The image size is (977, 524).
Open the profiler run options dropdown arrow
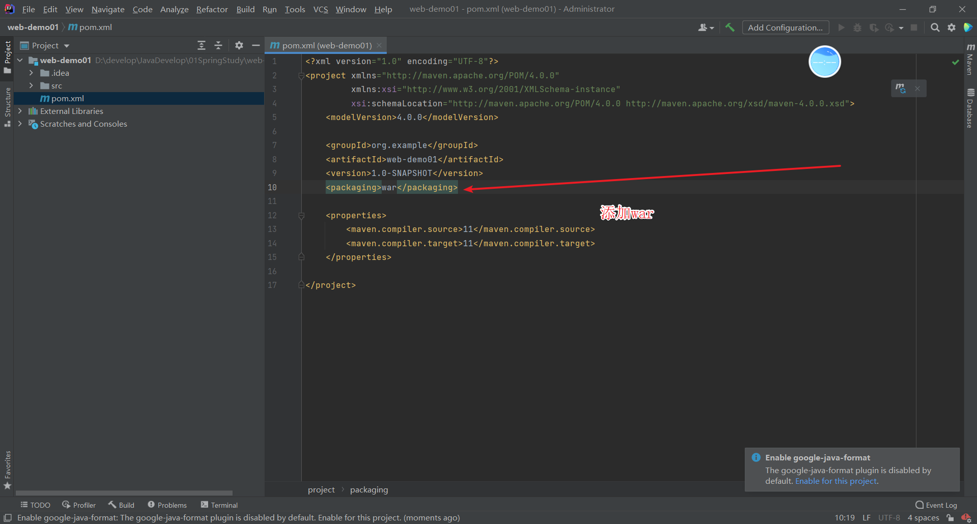pyautogui.click(x=901, y=28)
